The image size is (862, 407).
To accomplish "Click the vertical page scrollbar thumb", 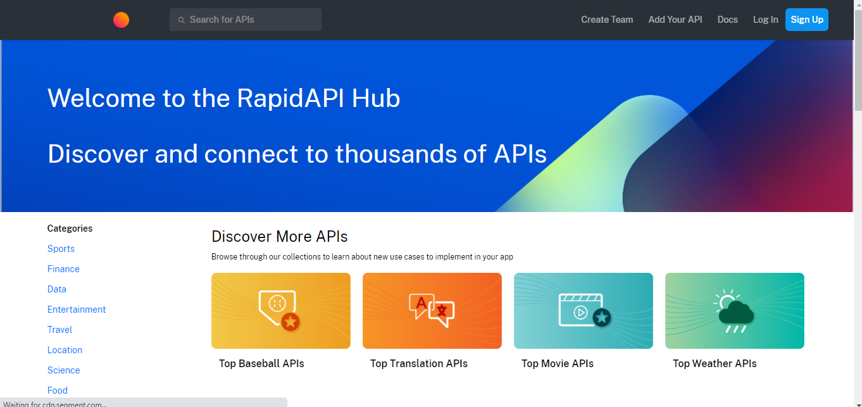I will [858, 60].
